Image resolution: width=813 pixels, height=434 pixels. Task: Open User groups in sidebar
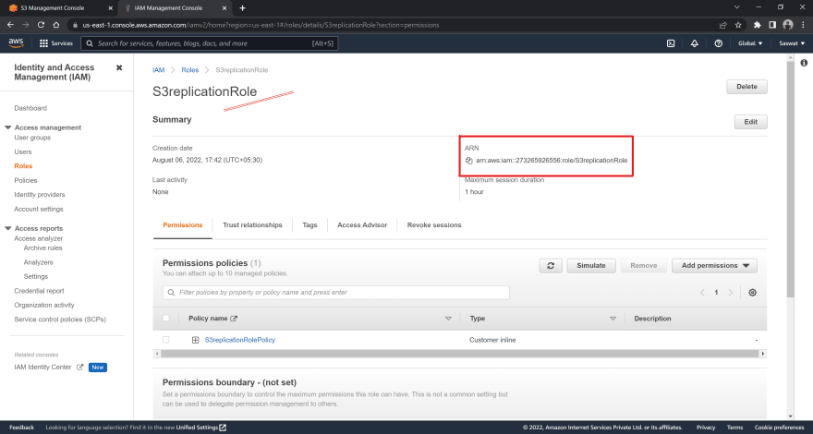[32, 138]
